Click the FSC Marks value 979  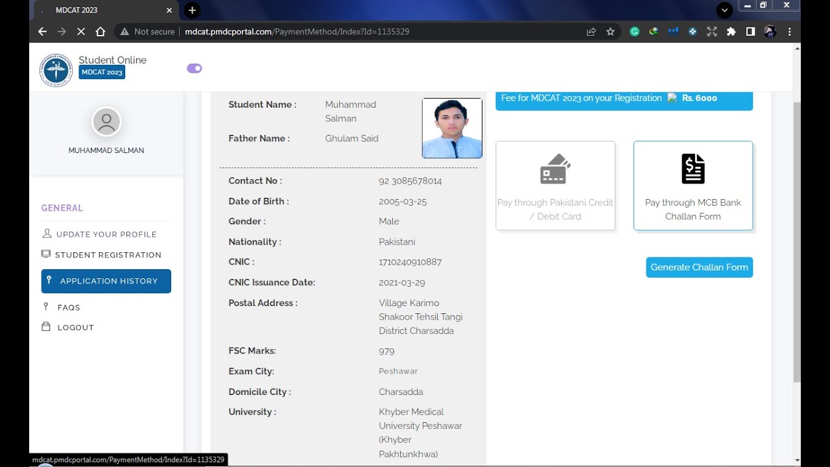coord(386,351)
